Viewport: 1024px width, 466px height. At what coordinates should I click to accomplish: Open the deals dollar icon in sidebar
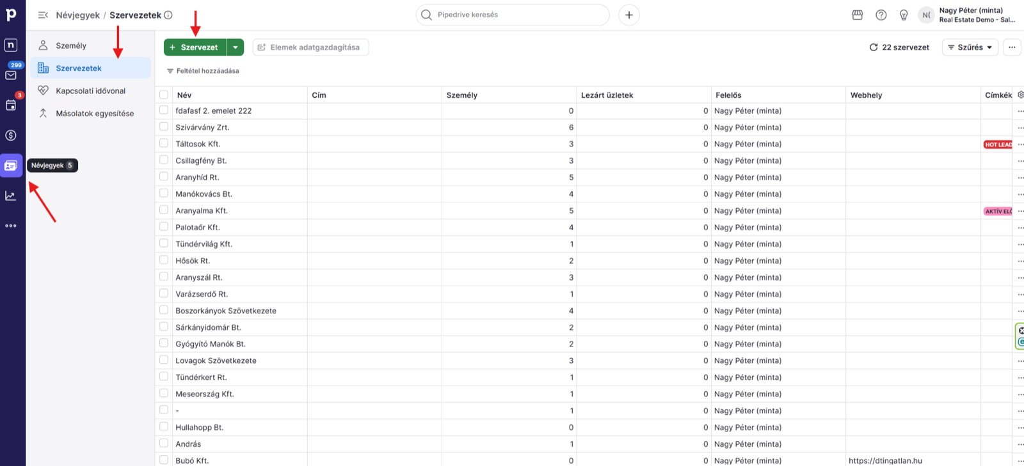point(11,136)
